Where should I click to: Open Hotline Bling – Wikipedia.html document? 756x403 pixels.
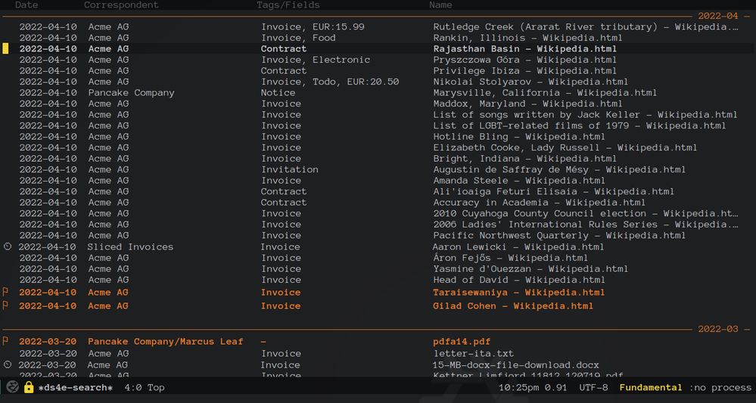coord(519,137)
